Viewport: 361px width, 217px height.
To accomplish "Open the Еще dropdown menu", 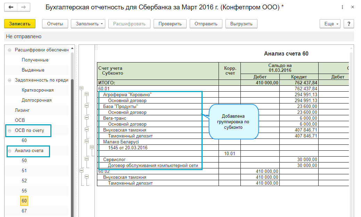I will point(330,24).
